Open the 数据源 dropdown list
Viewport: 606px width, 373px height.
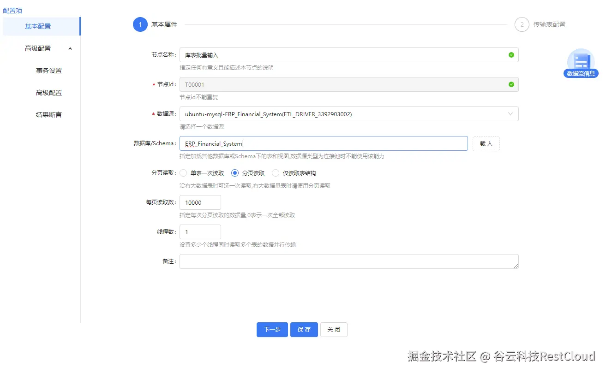point(349,114)
